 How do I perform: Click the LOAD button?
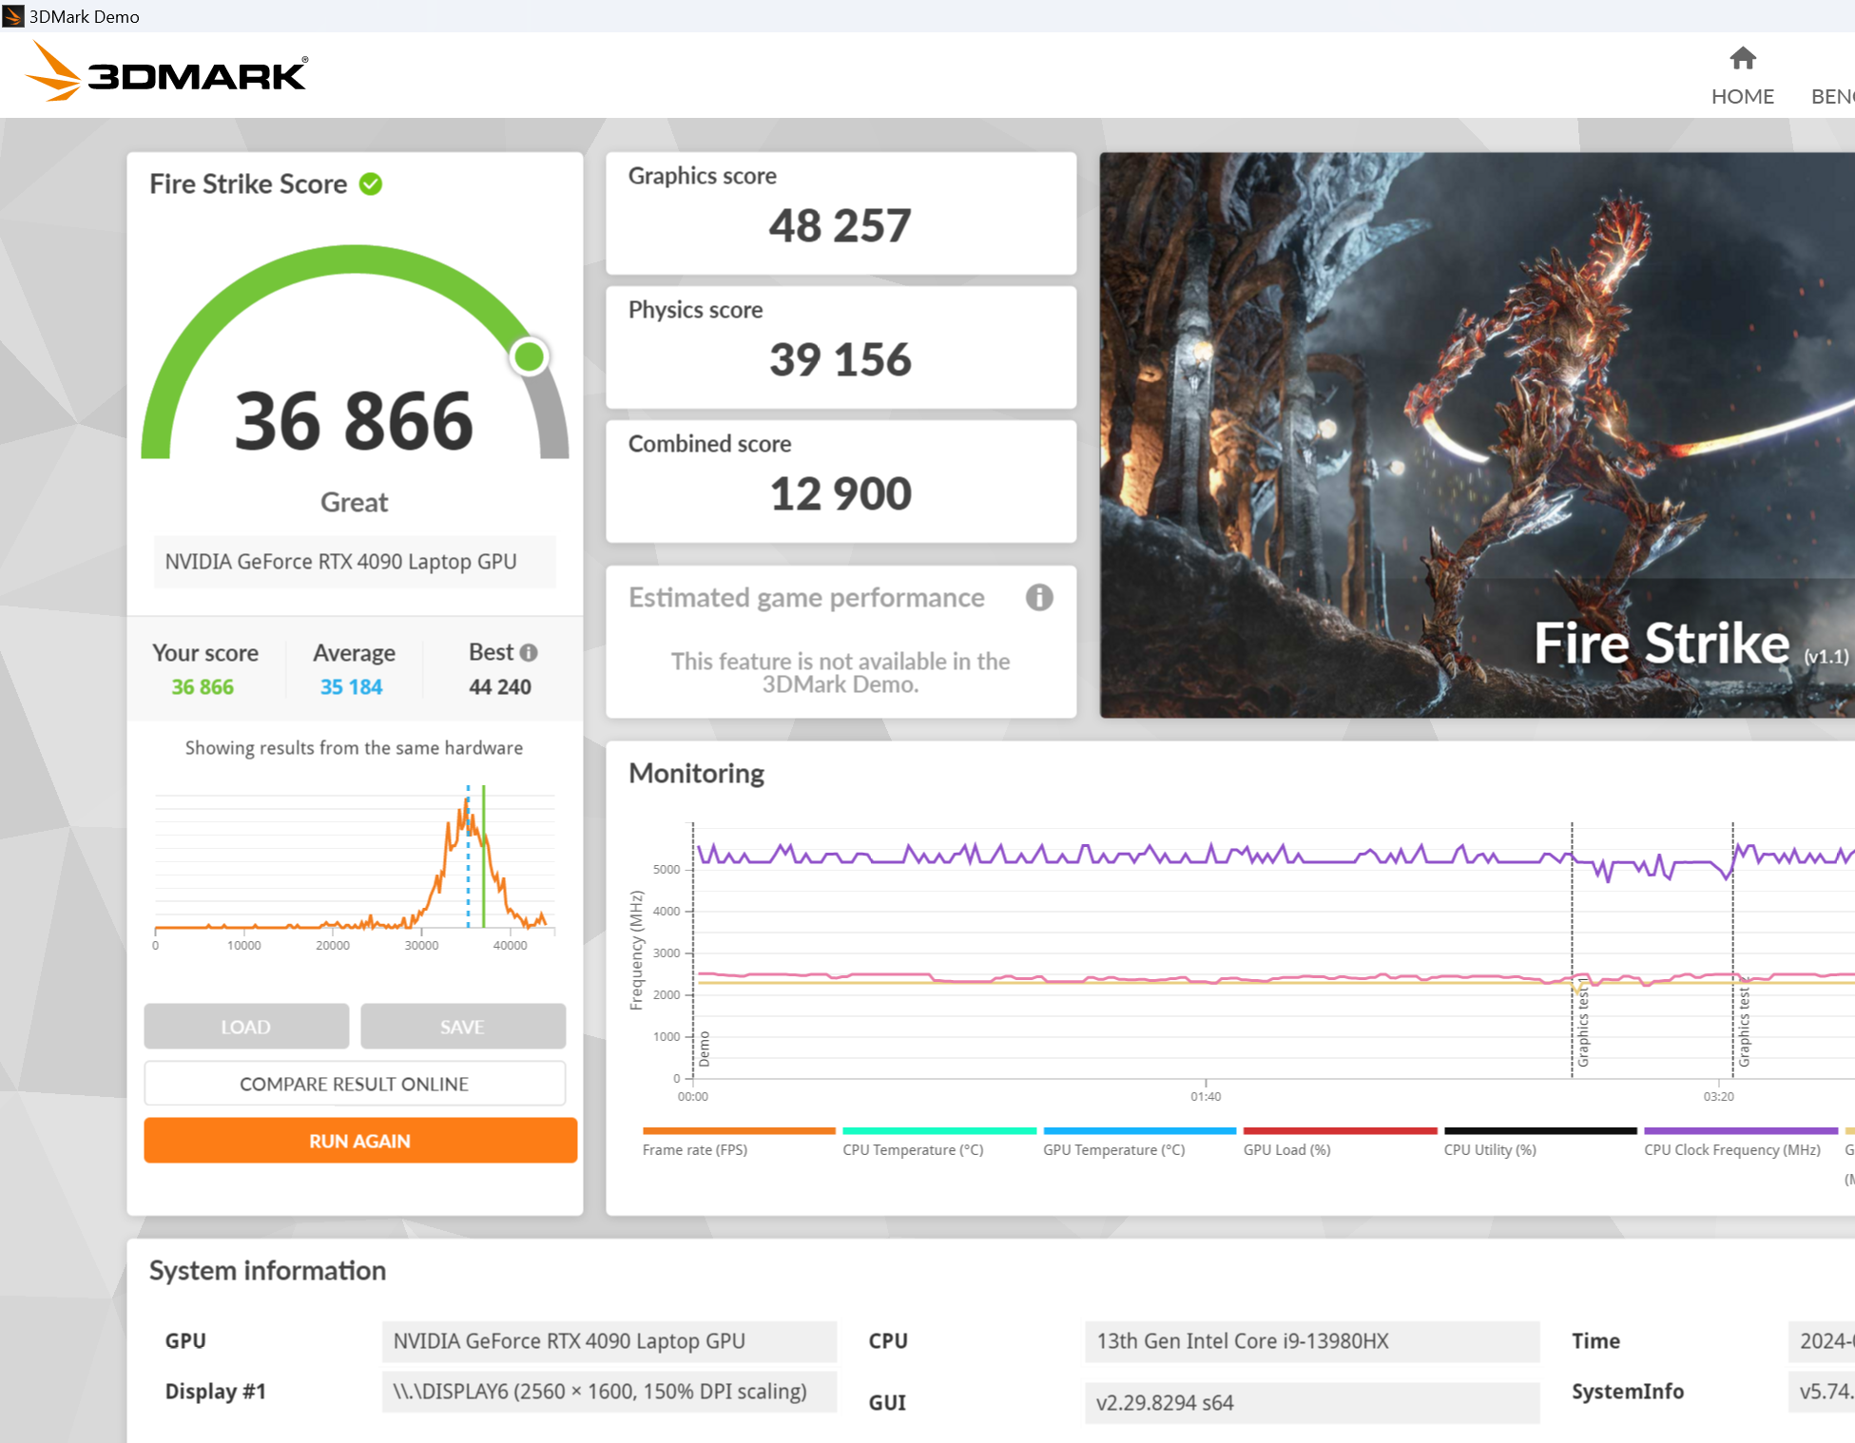point(246,1027)
